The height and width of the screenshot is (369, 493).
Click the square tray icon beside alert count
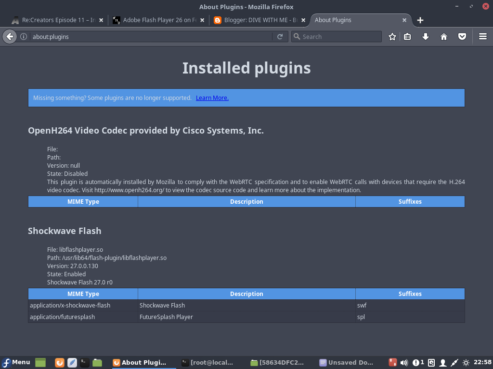click(431, 363)
